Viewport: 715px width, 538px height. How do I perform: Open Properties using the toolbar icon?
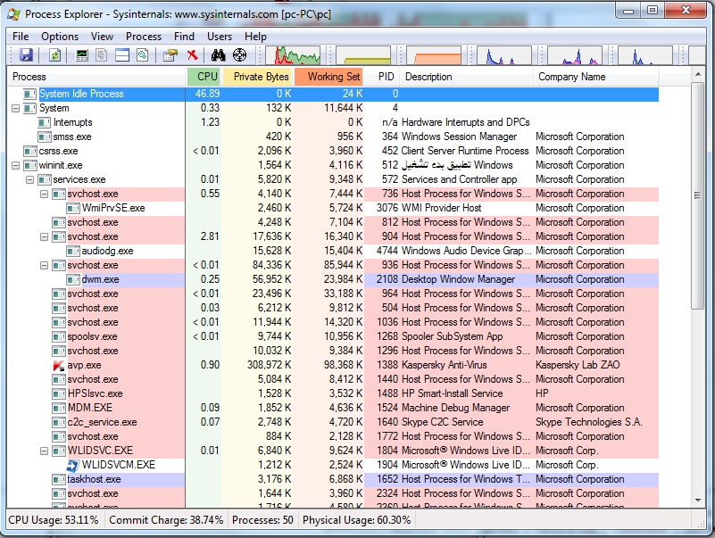pyautogui.click(x=170, y=55)
